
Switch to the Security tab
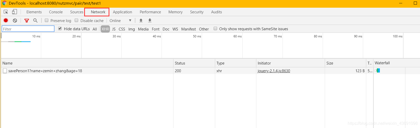tap(197, 12)
